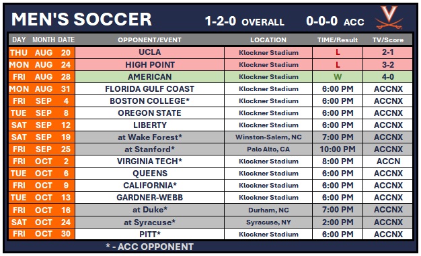This screenshot has height=256, width=421.
Task: Select the ACCN broadcast cell for Virginia Tech
Action: click(x=387, y=162)
